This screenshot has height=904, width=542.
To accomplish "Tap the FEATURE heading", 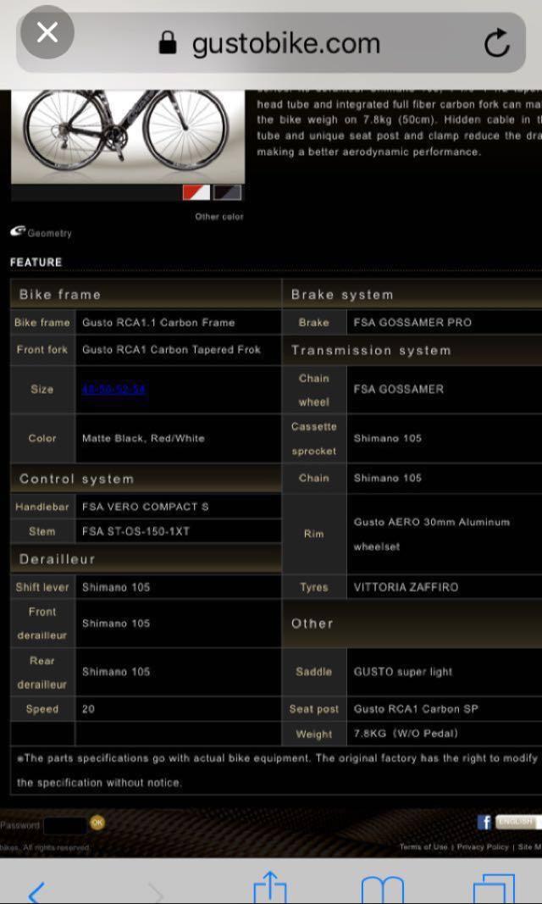I will click(36, 263).
